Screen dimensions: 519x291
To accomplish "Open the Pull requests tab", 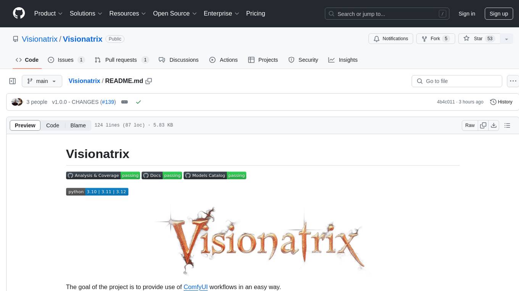I will pyautogui.click(x=122, y=60).
